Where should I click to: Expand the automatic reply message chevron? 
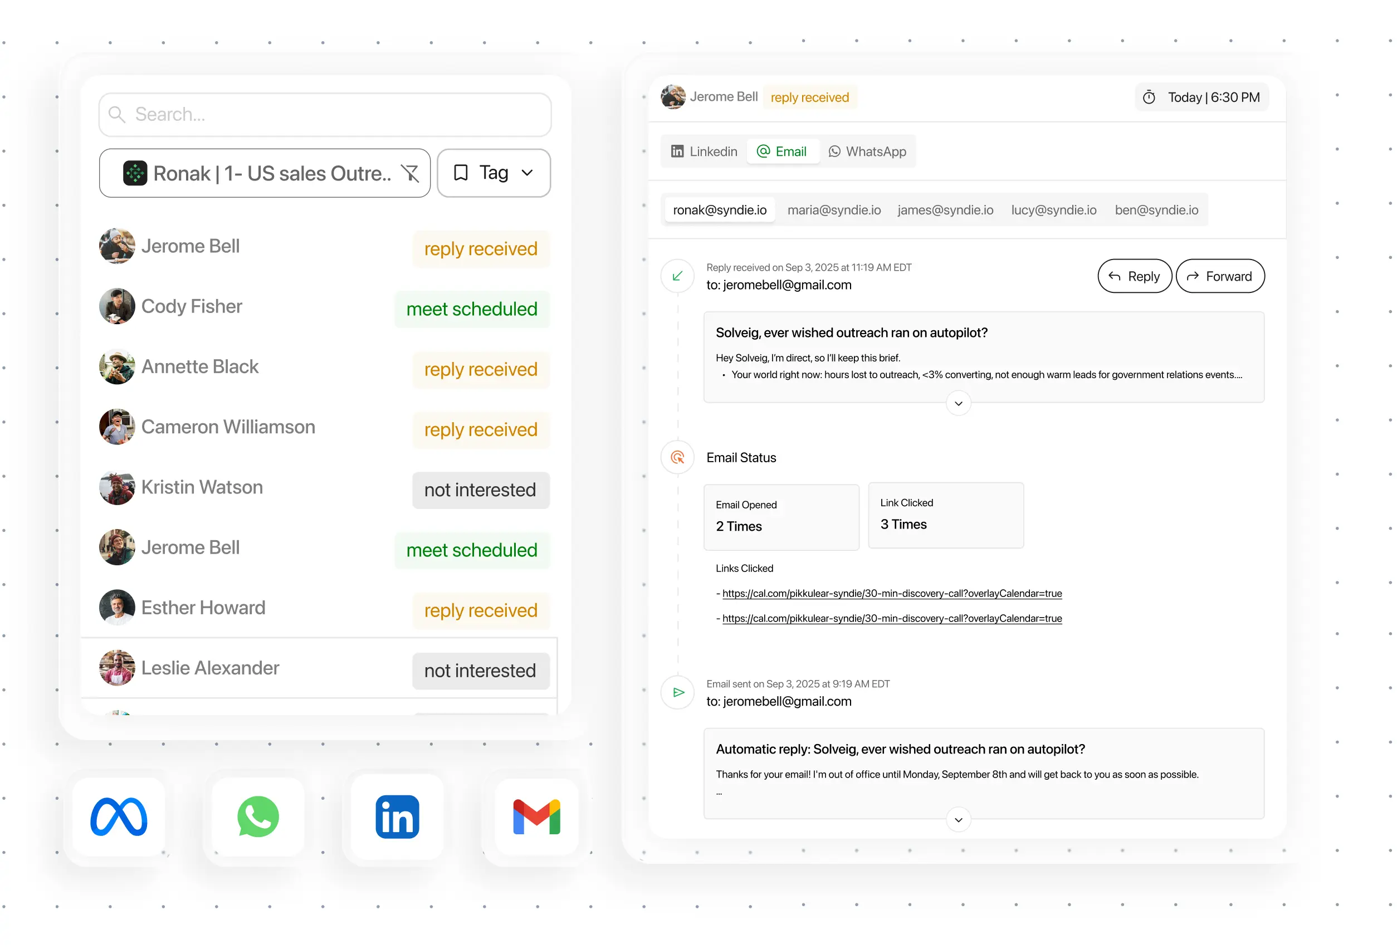[x=958, y=820]
